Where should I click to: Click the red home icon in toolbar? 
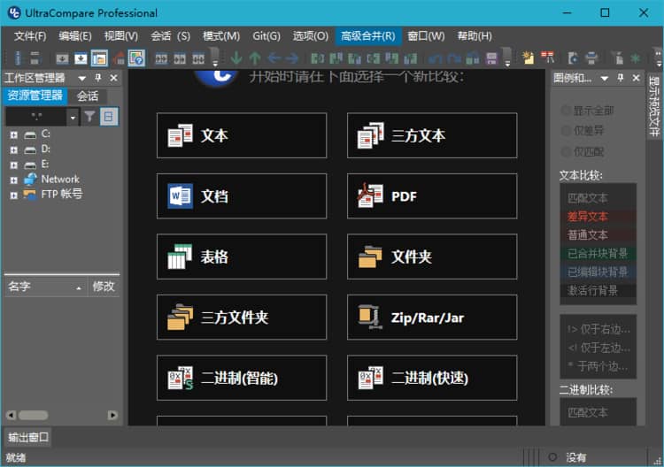[118, 58]
